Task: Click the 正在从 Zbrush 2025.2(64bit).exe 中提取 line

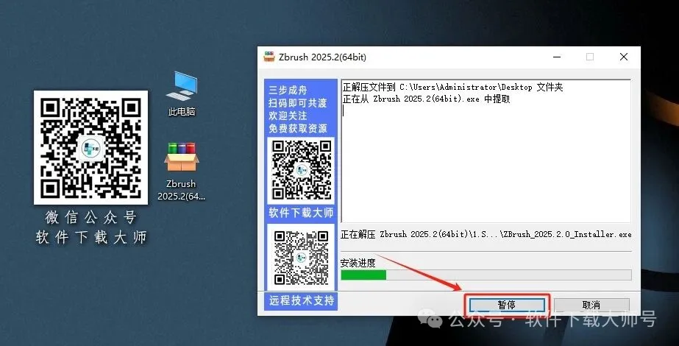Action: click(x=426, y=99)
